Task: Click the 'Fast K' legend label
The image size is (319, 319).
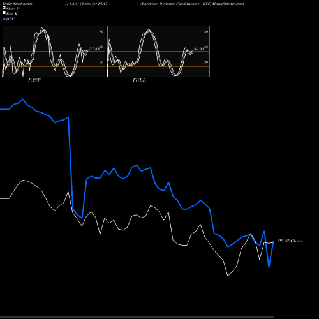Action: tap(12, 14)
